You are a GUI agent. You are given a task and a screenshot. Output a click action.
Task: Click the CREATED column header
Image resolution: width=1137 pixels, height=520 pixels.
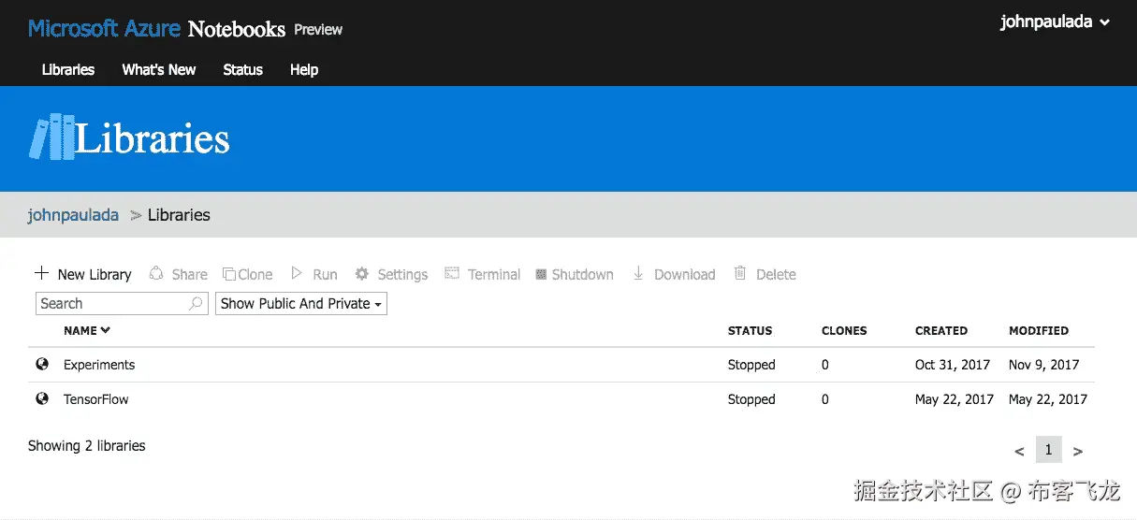tap(941, 330)
